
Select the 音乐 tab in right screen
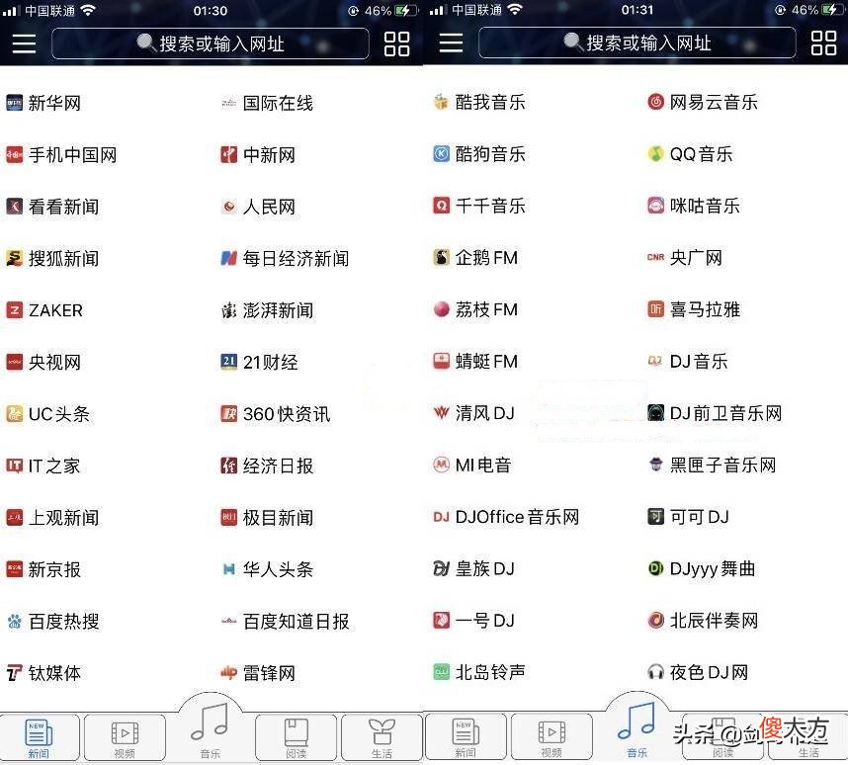[x=637, y=726]
